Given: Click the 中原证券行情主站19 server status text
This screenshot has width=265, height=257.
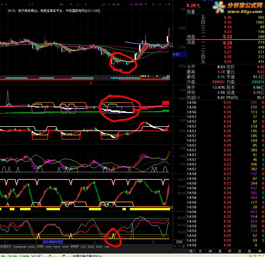Looking at the screenshot, I should click(87, 256).
